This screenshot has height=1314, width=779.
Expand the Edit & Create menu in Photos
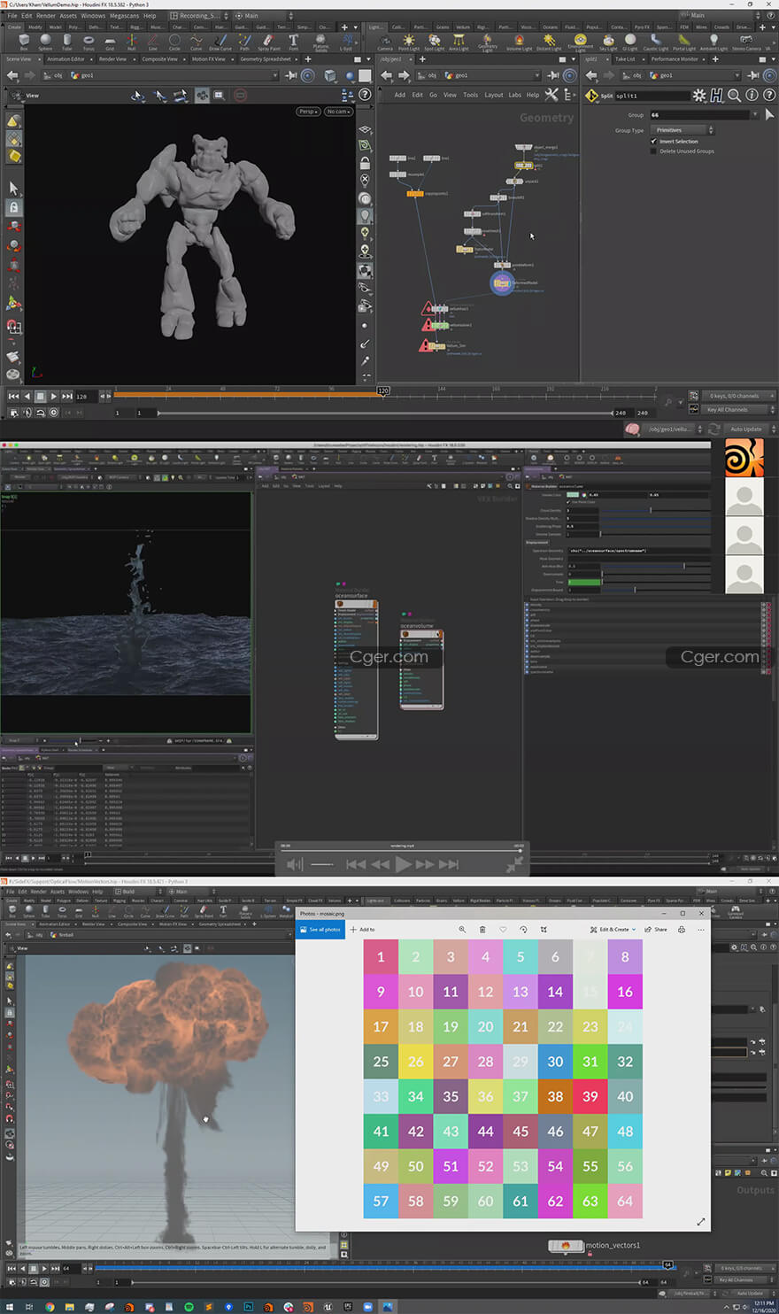tap(613, 929)
